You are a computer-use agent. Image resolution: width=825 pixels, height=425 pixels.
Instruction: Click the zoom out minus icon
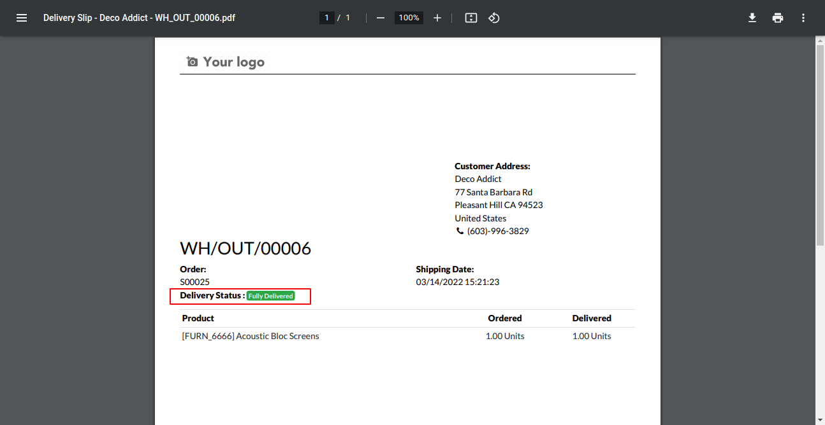pyautogui.click(x=381, y=18)
